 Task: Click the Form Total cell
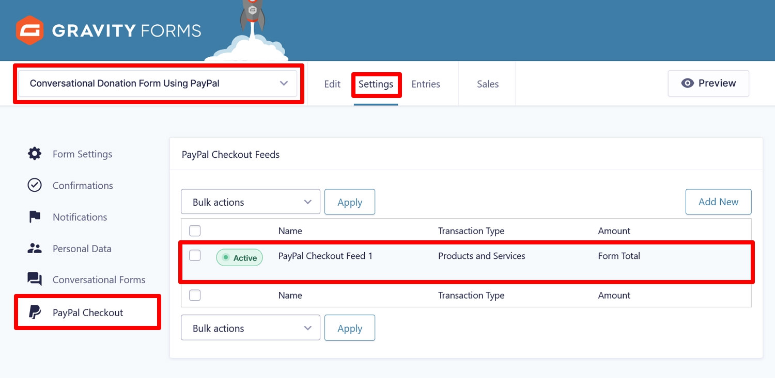coord(619,255)
